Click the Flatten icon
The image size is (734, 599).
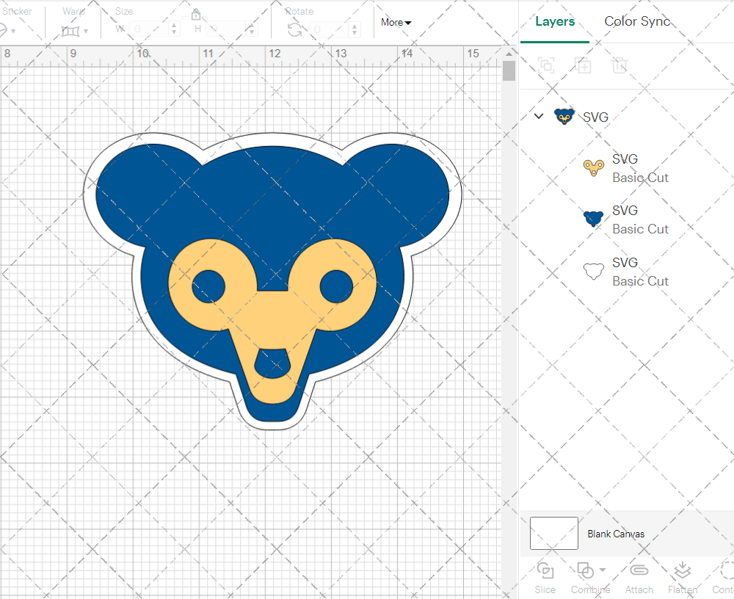(x=683, y=571)
